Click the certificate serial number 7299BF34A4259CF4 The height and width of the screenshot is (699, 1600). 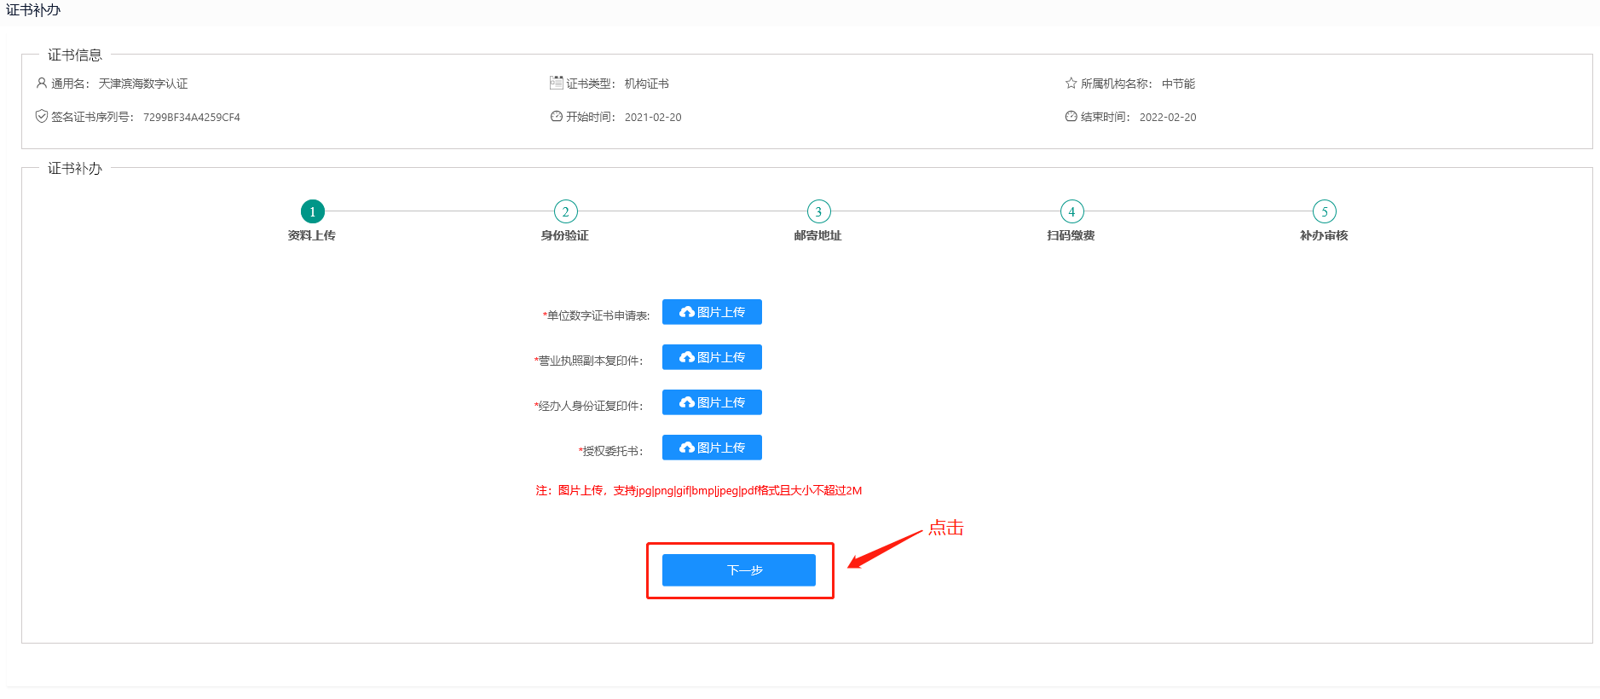coord(192,118)
